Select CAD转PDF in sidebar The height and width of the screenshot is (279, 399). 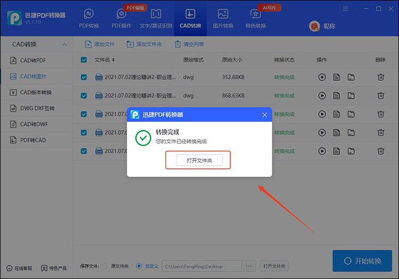(x=37, y=61)
